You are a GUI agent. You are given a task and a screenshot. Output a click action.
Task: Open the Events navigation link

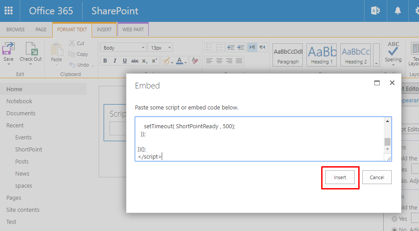coord(23,137)
